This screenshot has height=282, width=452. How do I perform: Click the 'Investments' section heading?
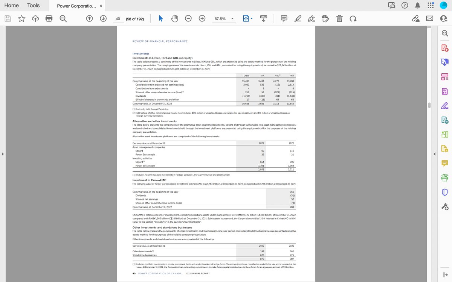[x=141, y=53]
